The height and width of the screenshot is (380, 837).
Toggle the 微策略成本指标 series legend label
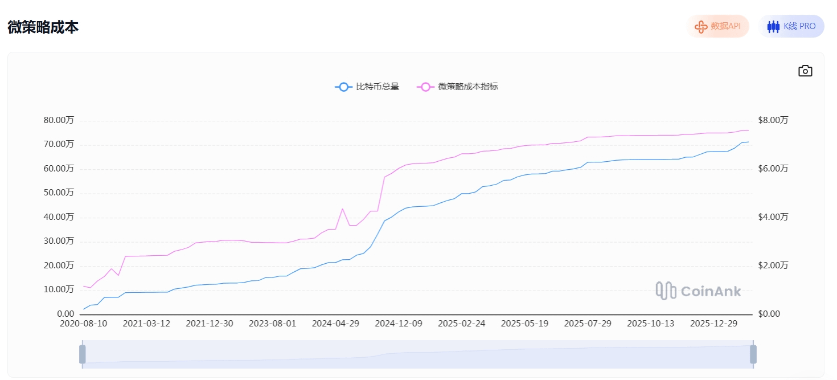tap(468, 87)
